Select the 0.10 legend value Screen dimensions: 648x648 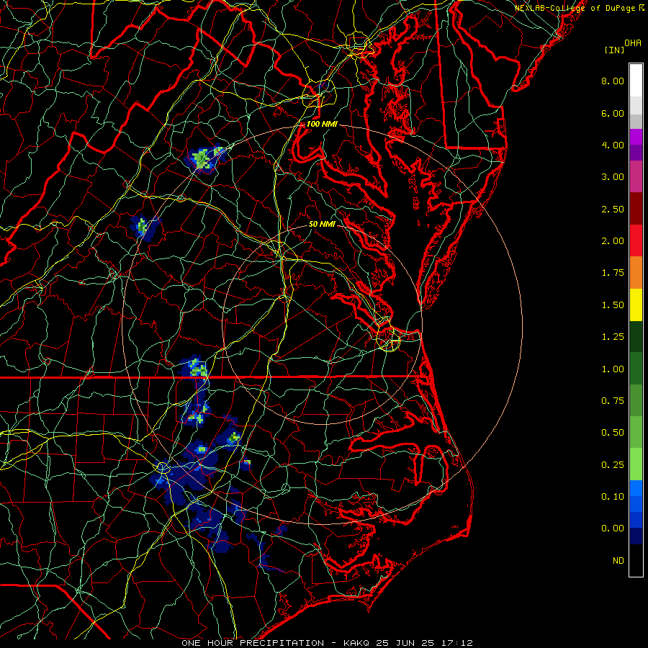coord(613,497)
